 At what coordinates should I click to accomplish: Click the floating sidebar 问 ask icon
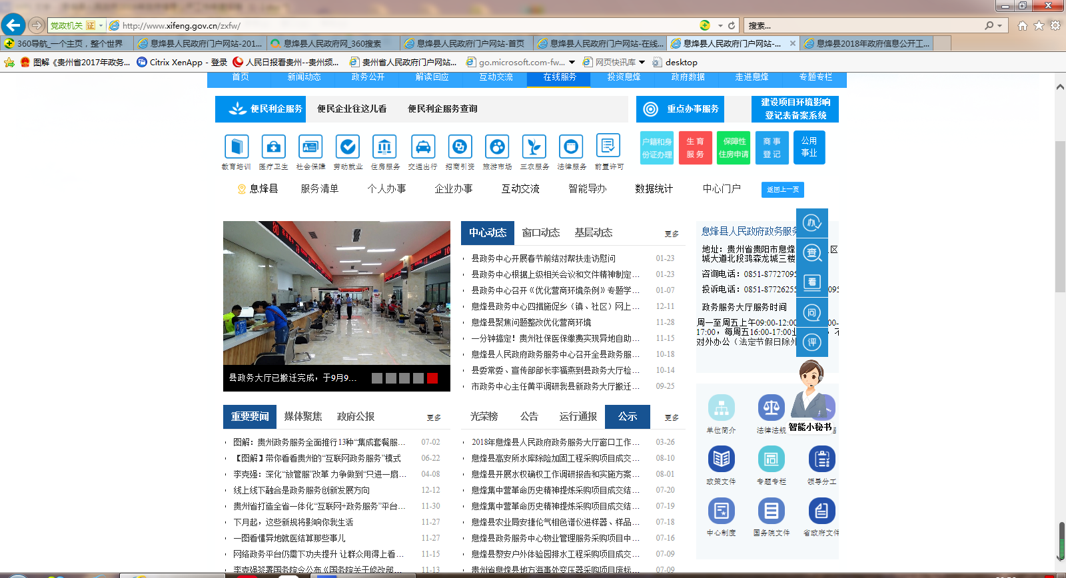coord(811,313)
